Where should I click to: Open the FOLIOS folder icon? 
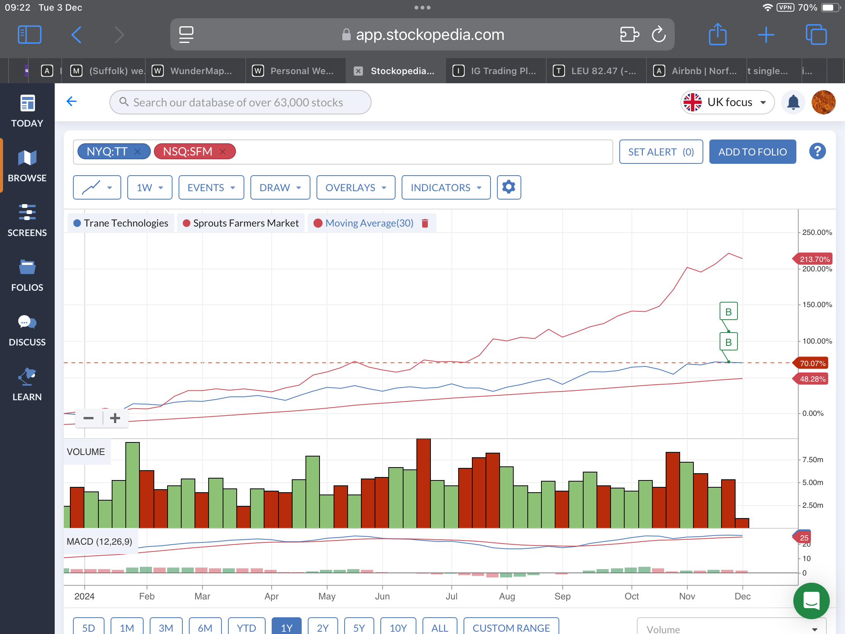click(27, 267)
